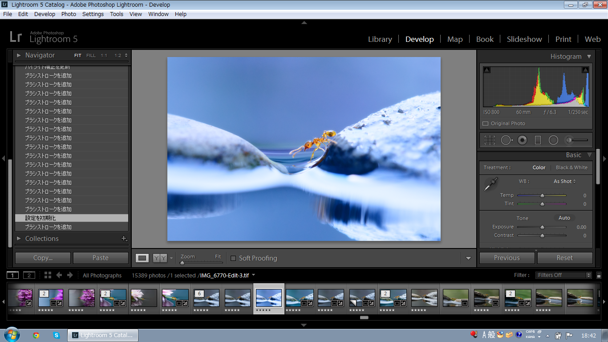This screenshot has width=608, height=342.
Task: Switch to the Map module
Action: (455, 39)
